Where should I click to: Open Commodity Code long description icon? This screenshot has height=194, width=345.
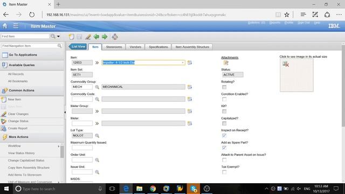pyautogui.click(x=189, y=99)
